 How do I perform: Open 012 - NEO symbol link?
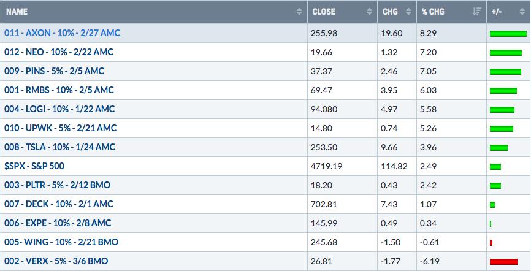click(x=59, y=52)
